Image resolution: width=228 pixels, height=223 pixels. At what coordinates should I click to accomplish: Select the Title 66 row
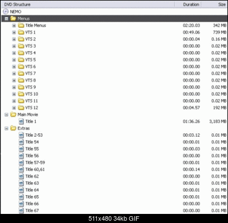[x=114, y=204]
